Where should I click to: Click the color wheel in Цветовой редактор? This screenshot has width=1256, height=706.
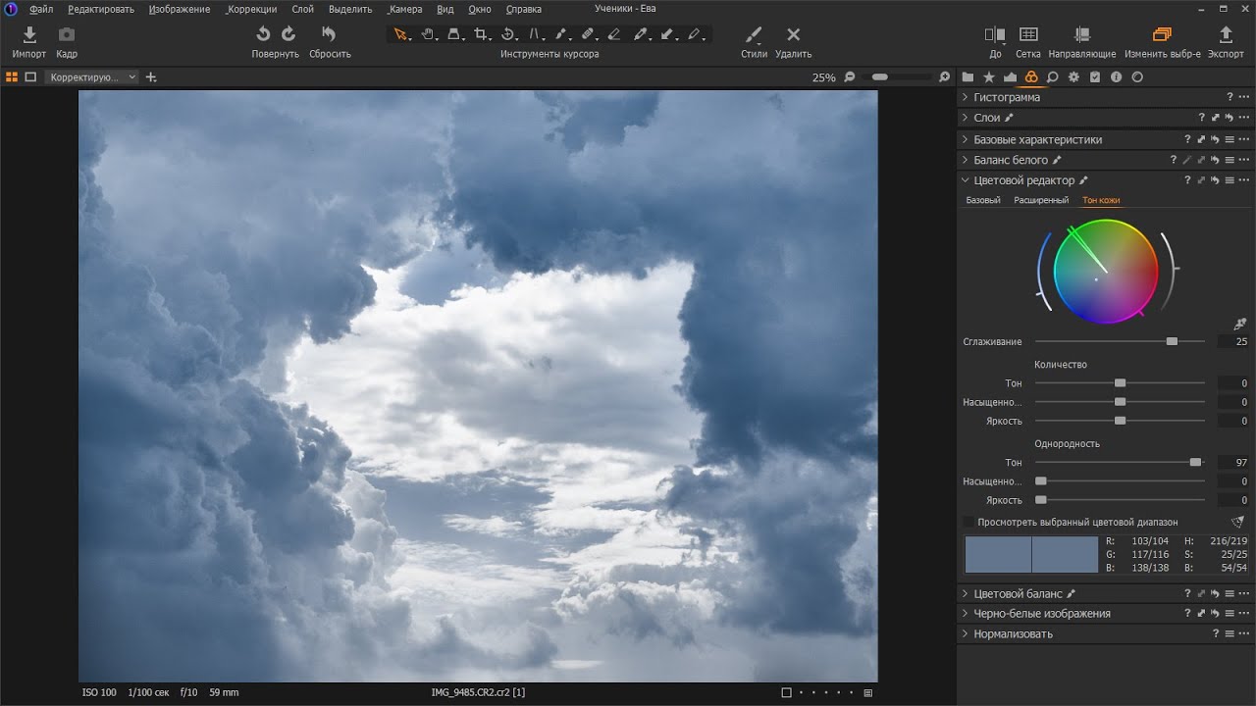tap(1106, 271)
